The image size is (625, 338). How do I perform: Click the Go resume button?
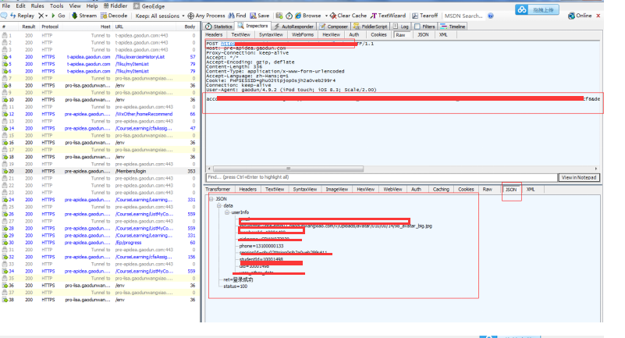(59, 16)
